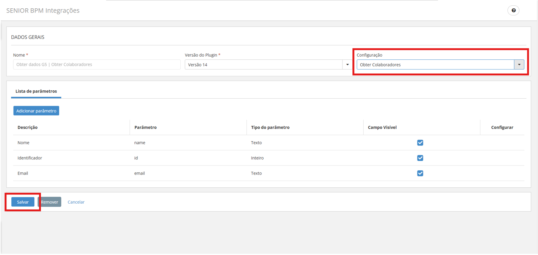Screen dimensions: 538x255
Task: Select the Email description cell
Action: (x=23, y=173)
